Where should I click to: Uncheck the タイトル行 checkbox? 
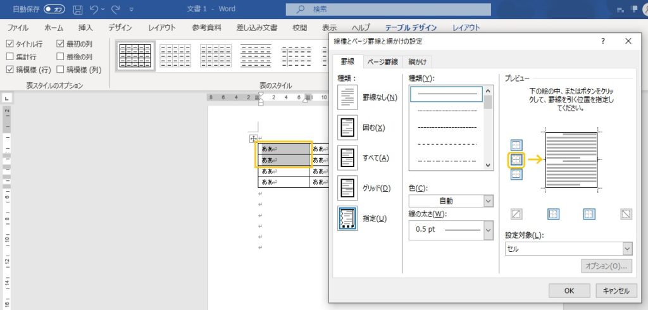pyautogui.click(x=10, y=44)
